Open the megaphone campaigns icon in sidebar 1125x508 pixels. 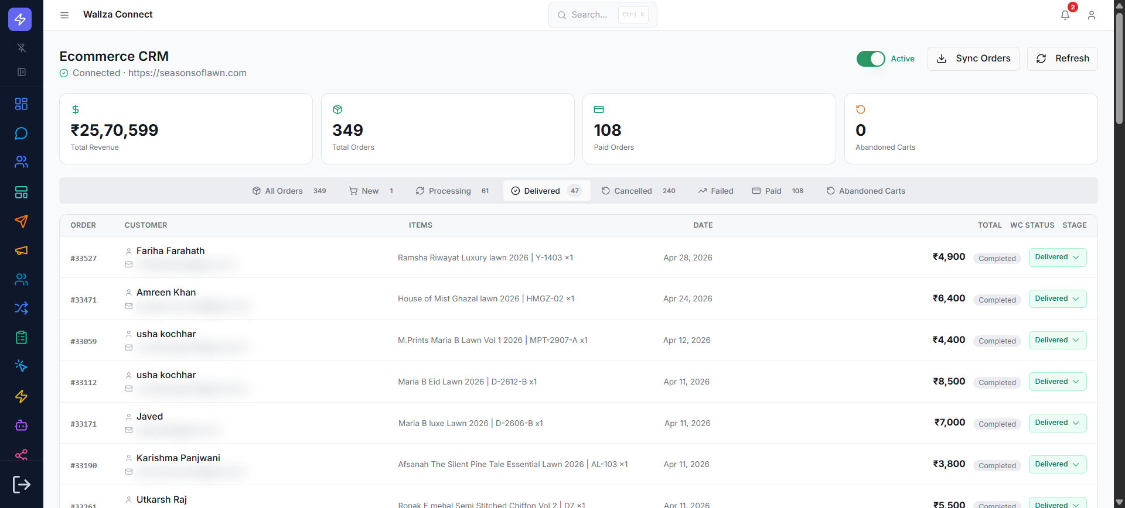[21, 250]
